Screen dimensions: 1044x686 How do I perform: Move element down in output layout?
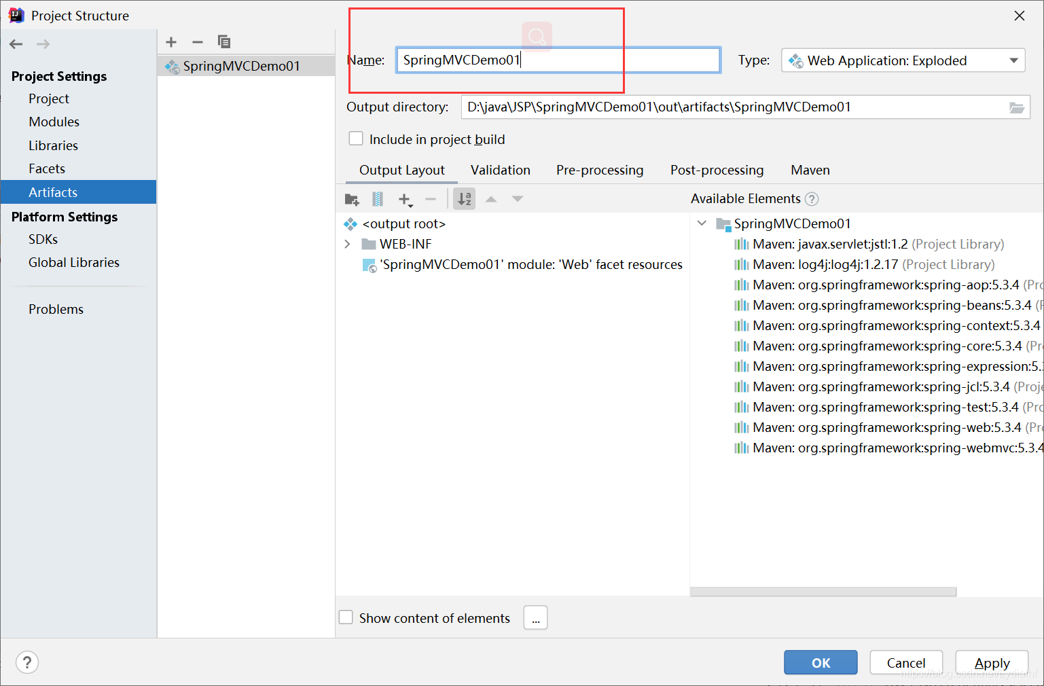coord(518,199)
